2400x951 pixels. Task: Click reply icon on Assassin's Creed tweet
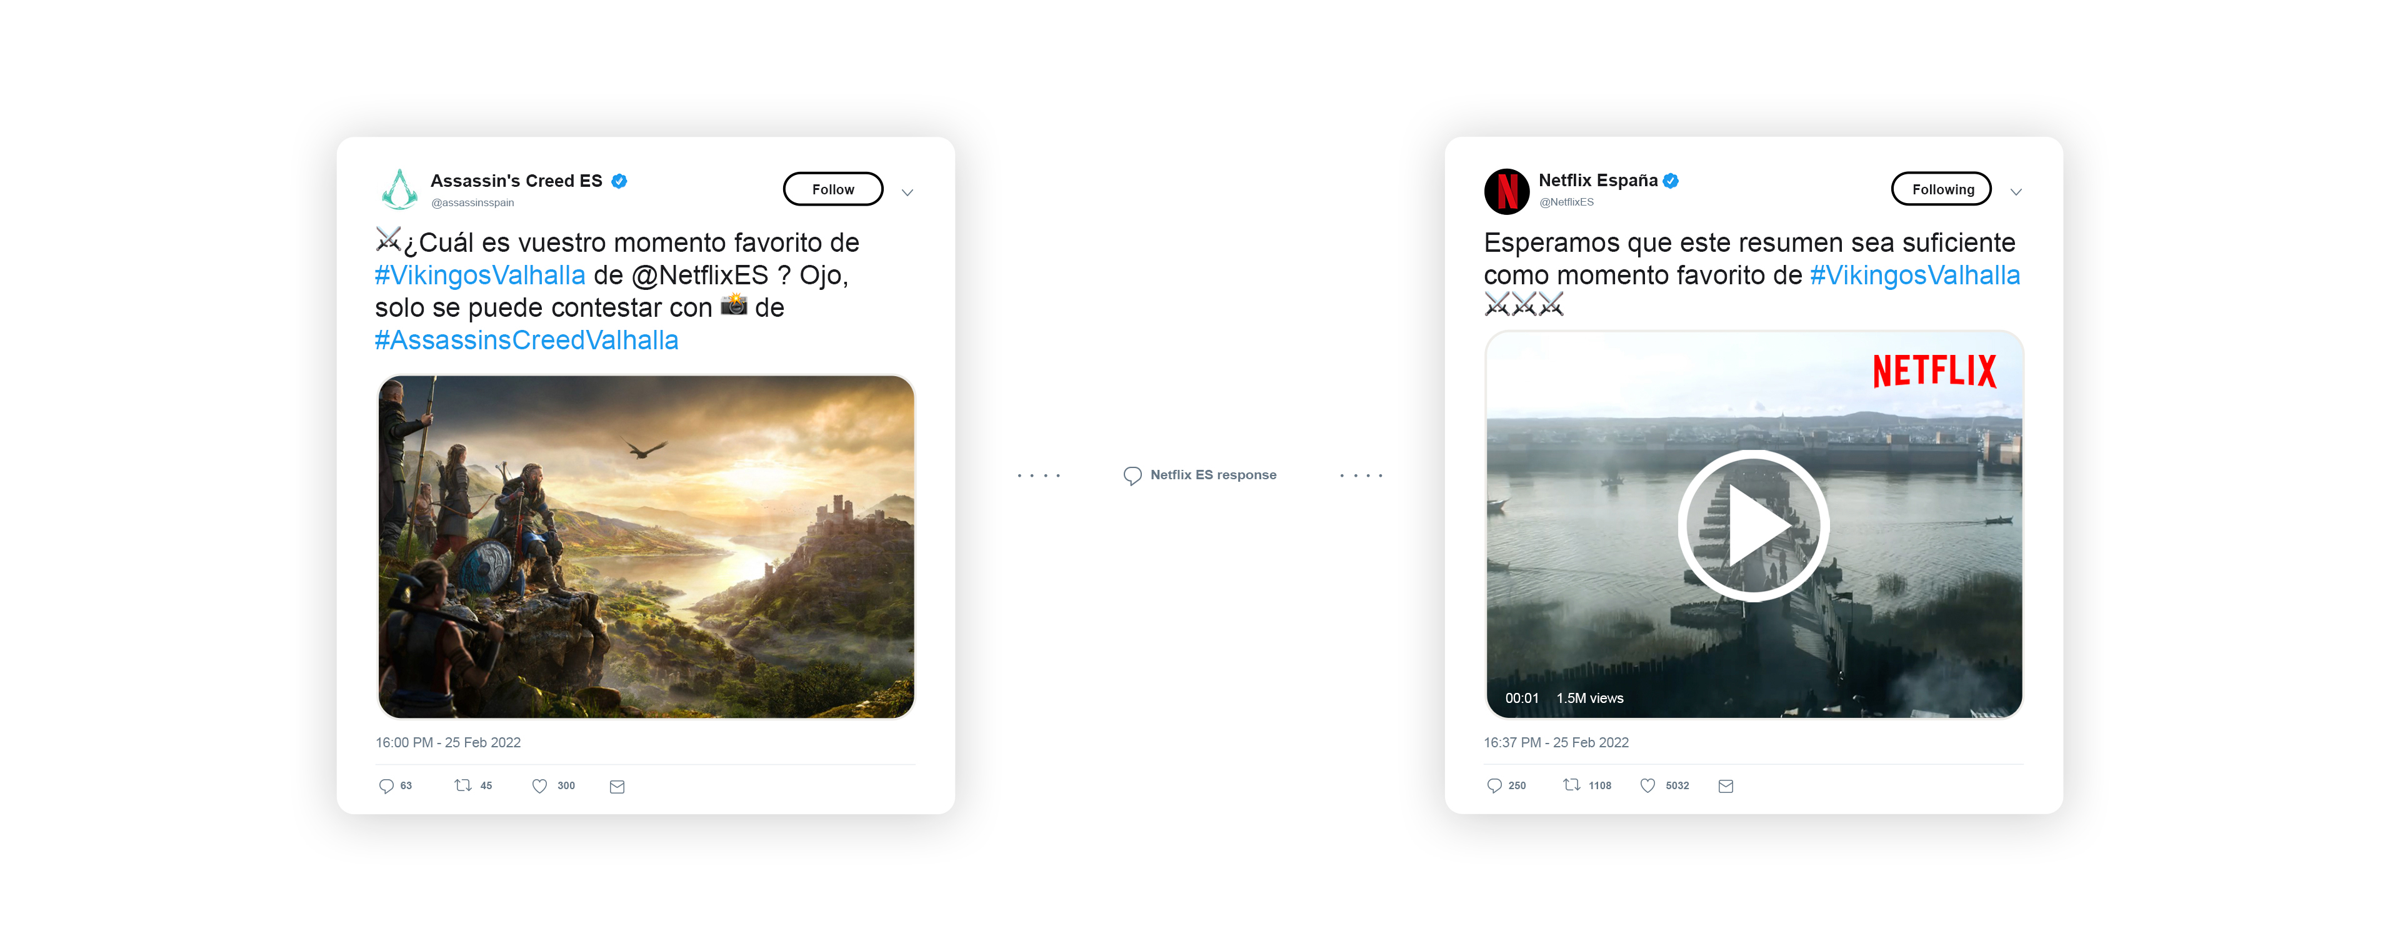[386, 786]
